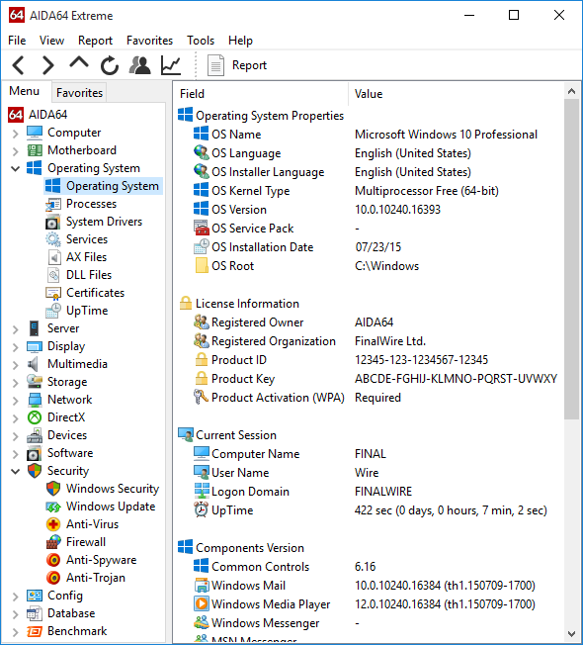Click the graph chart toolbar icon
Screen dimensions: 583x645
click(171, 65)
